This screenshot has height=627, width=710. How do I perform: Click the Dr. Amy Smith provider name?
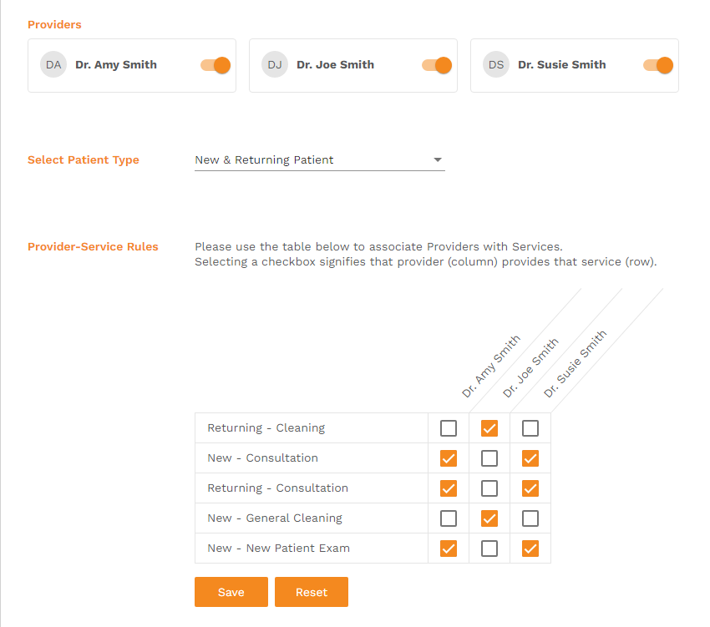116,65
